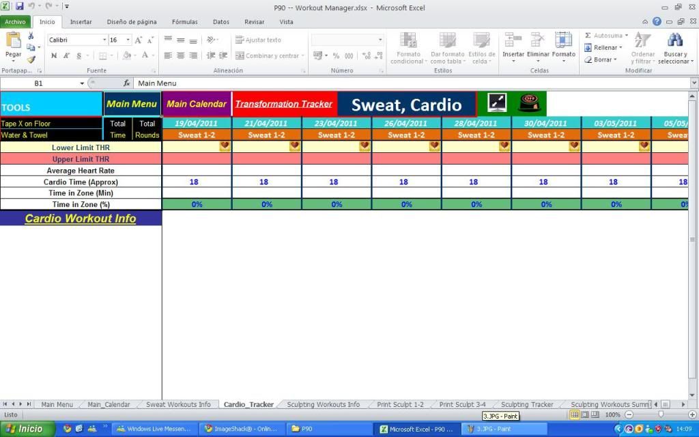The height and width of the screenshot is (437, 699).
Task: Toggle Ajustar texto wrap option
Action: click(x=258, y=40)
